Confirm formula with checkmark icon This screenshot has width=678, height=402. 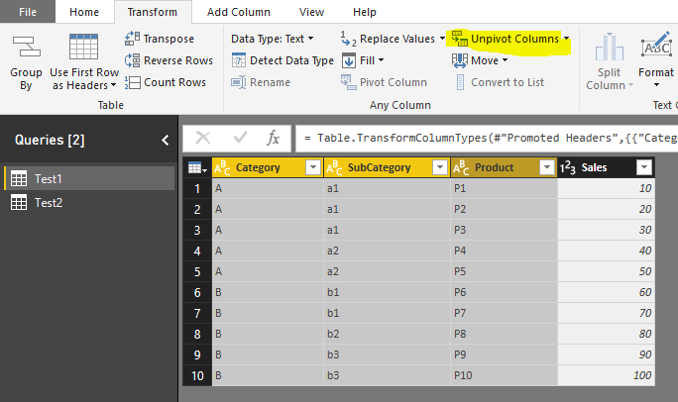[240, 138]
